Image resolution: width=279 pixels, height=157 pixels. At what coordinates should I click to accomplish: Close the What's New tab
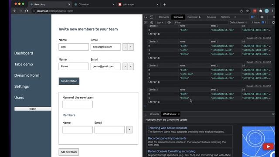pos(178,114)
